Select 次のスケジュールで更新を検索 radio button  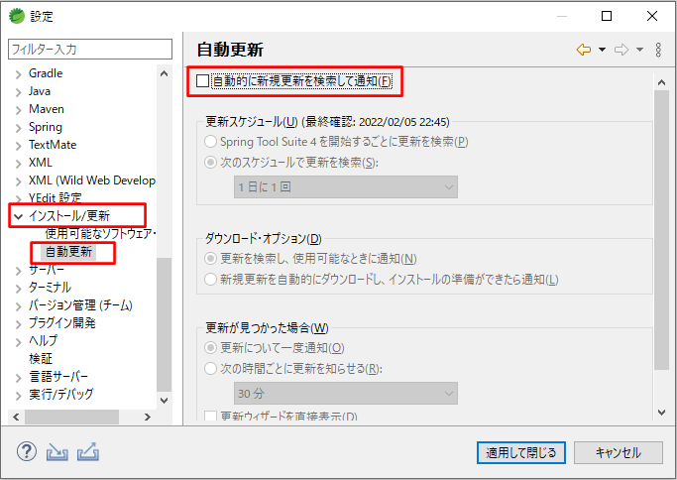210,163
